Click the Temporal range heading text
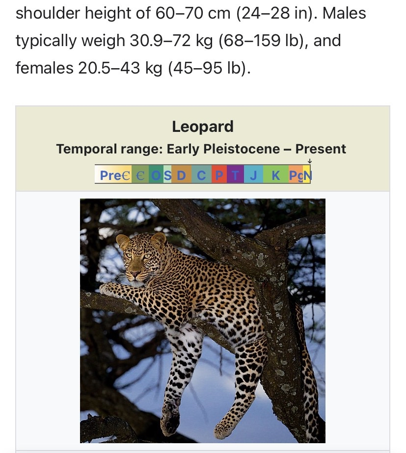This screenshot has height=453, width=406. pos(108,149)
